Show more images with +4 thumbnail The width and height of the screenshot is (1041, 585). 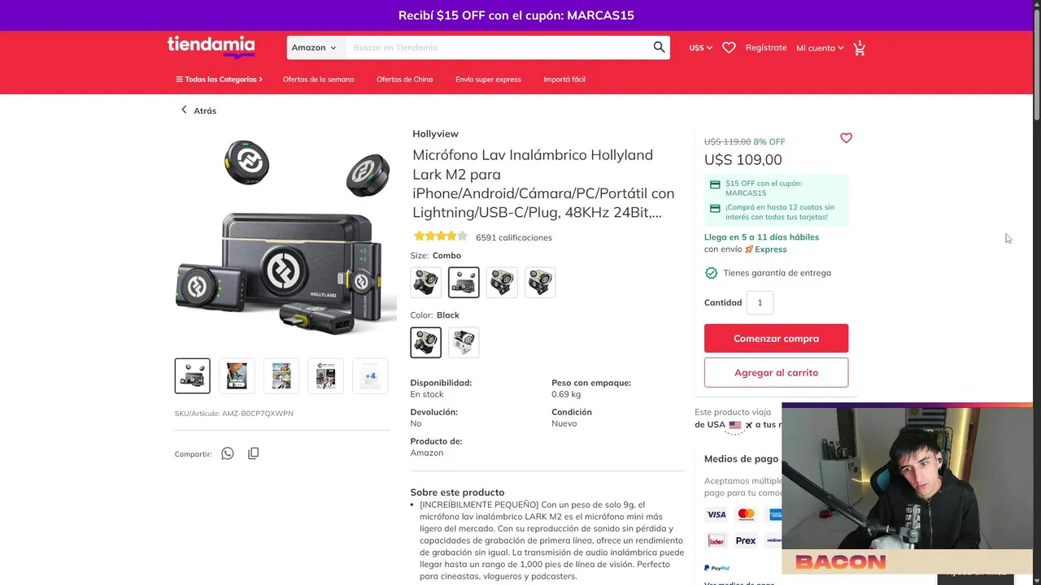click(370, 376)
